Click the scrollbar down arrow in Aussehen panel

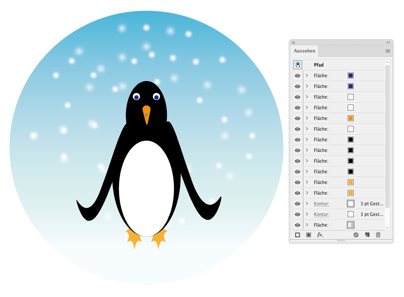(387, 228)
